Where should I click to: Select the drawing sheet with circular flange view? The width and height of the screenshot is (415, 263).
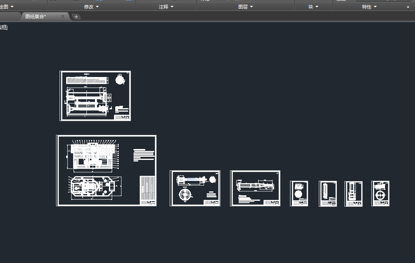point(195,188)
